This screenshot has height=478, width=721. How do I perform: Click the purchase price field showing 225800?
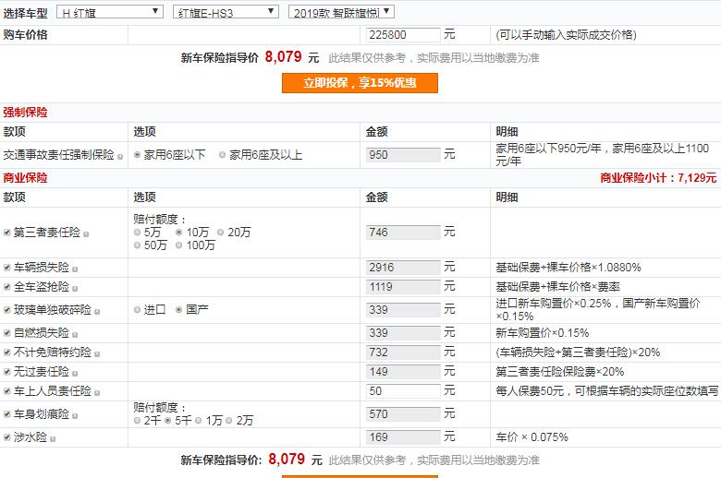coord(403,35)
